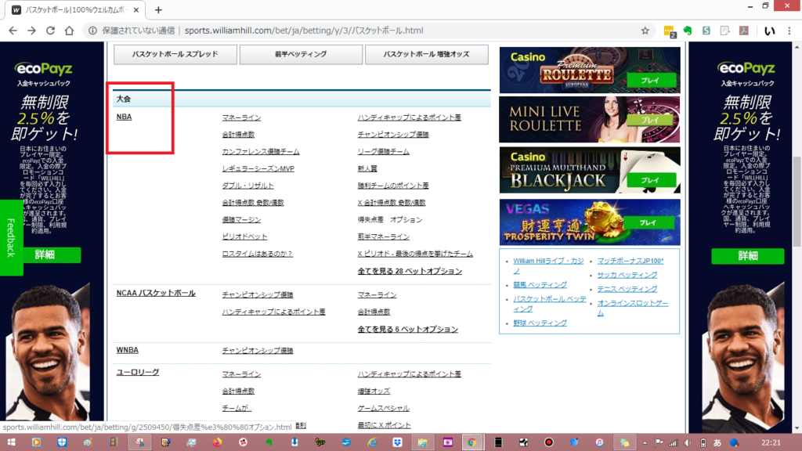Screen dimensions: 802x451
Task: Open the Windows Start menu
Action: click(11, 442)
